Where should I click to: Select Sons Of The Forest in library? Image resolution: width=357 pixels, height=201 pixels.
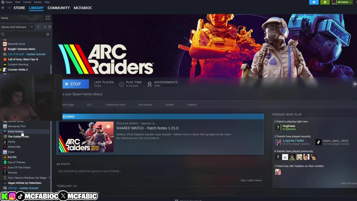(19, 167)
